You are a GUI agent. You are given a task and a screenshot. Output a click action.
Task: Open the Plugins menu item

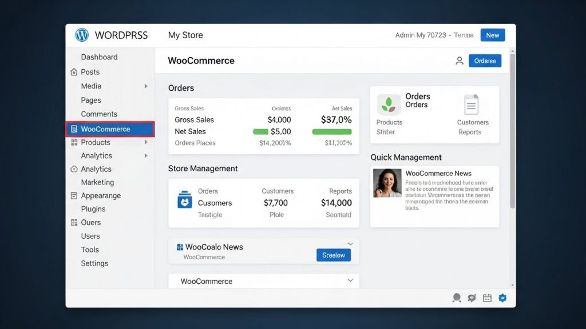(93, 209)
